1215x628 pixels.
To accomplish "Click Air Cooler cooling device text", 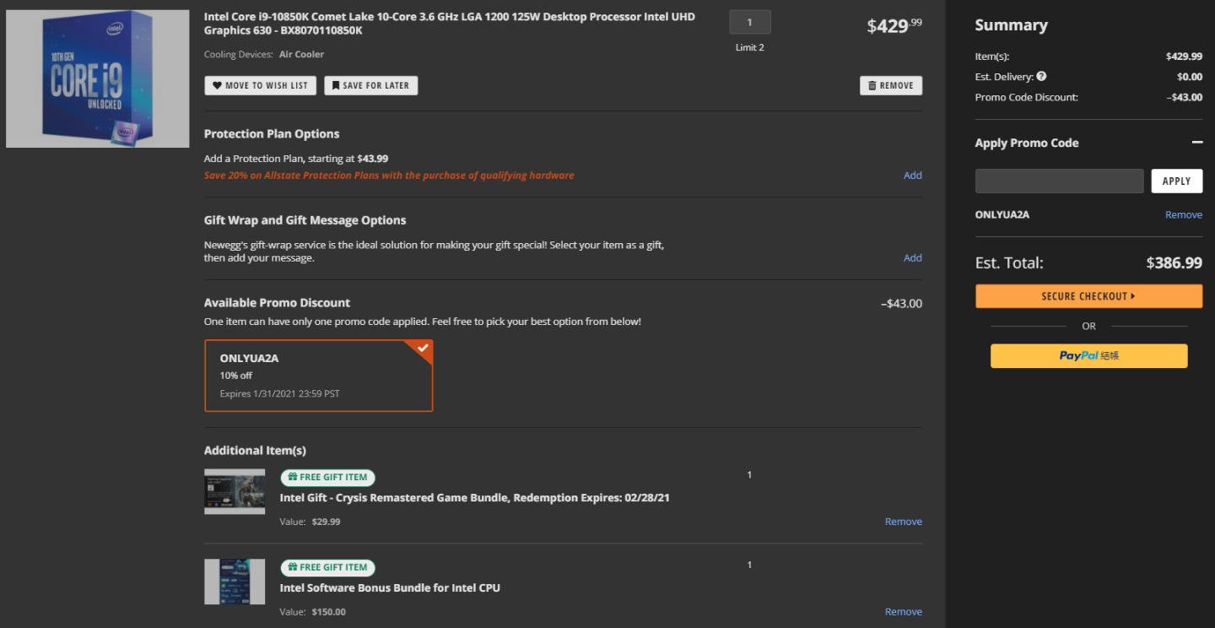I will (x=301, y=54).
